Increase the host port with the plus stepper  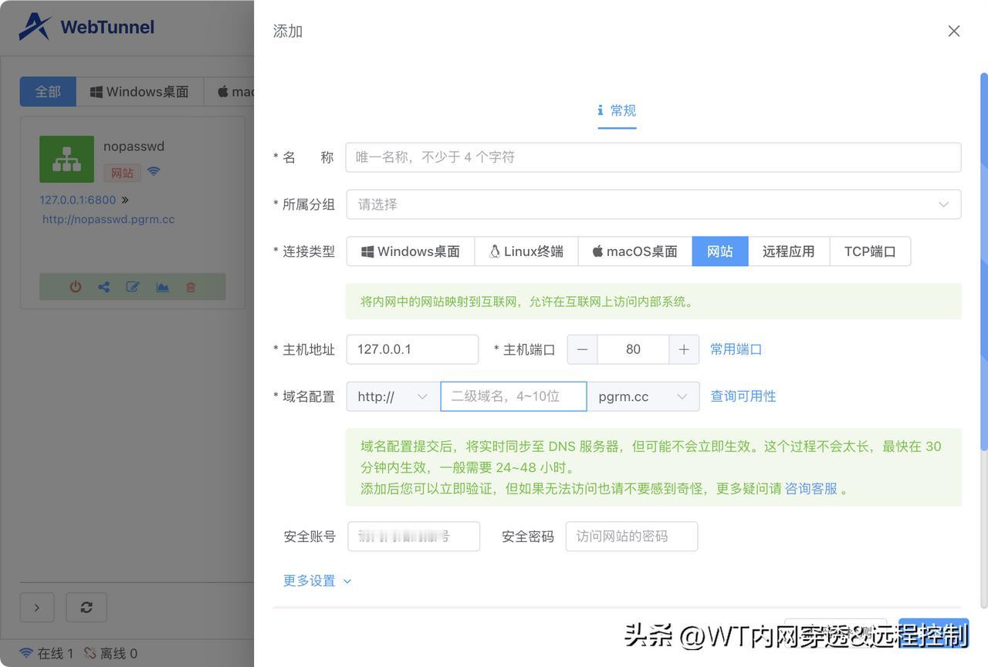(x=683, y=349)
